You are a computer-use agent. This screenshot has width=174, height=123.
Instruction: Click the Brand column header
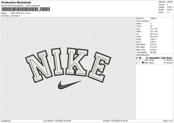tap(169, 58)
